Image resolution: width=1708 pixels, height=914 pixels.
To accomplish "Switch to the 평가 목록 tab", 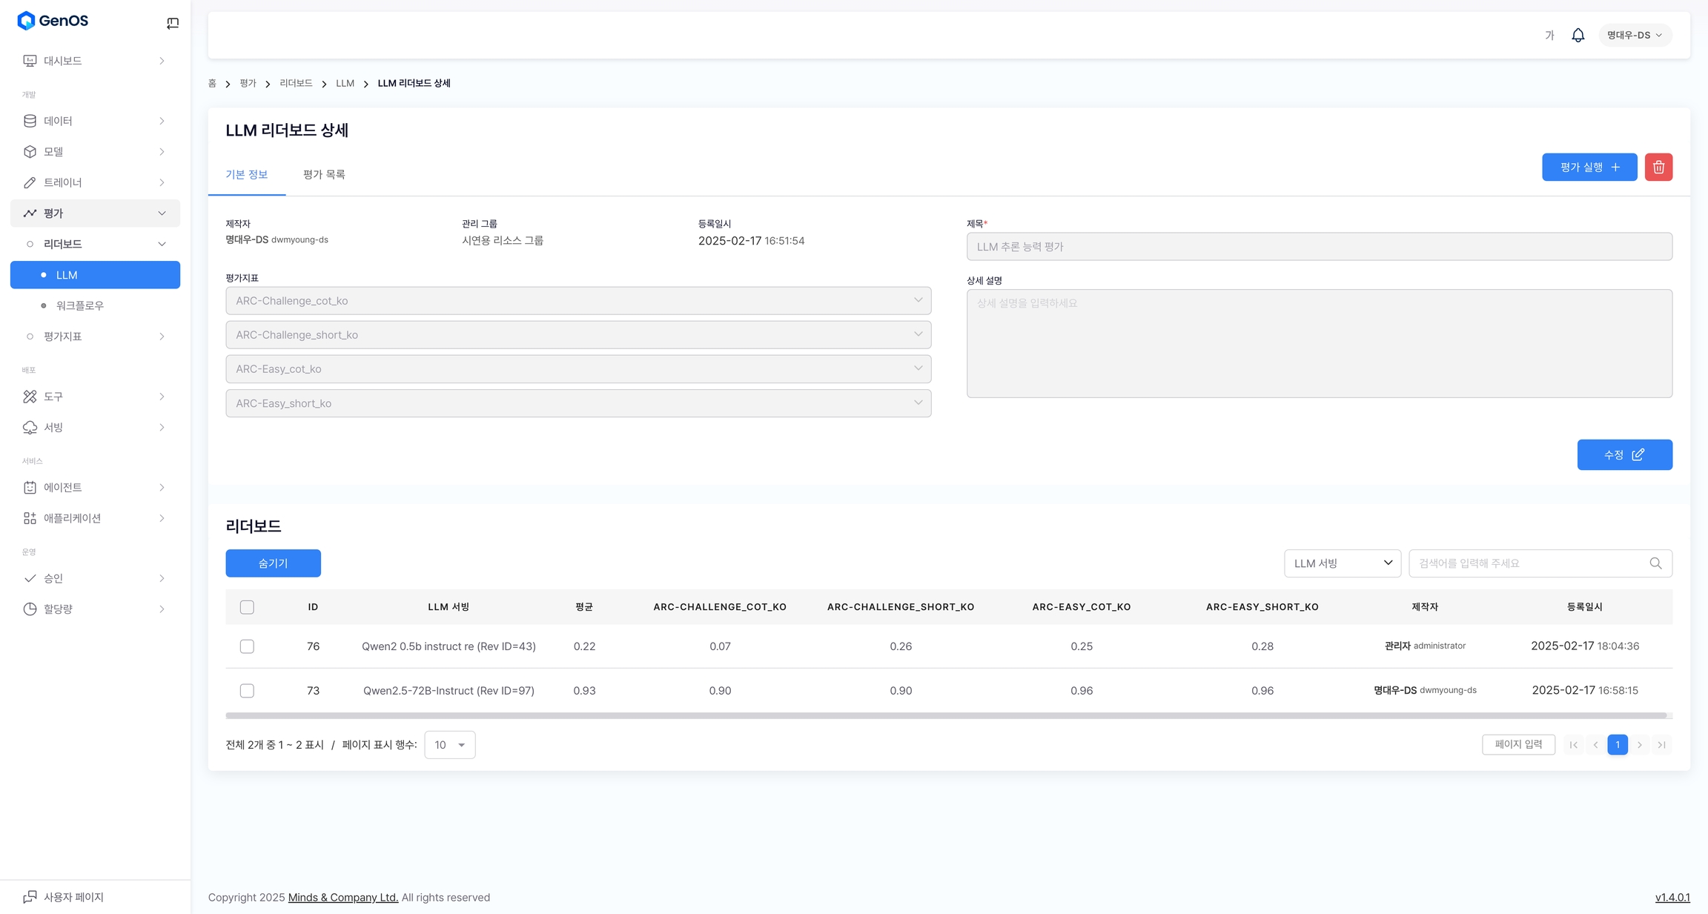I will point(324,175).
